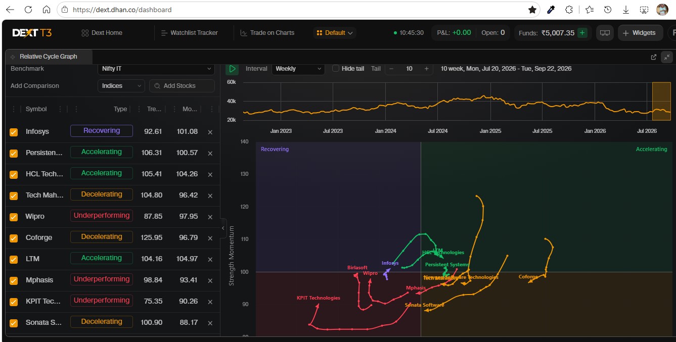
Task: Expand the Indices comparison dropdown
Action: click(x=121, y=86)
